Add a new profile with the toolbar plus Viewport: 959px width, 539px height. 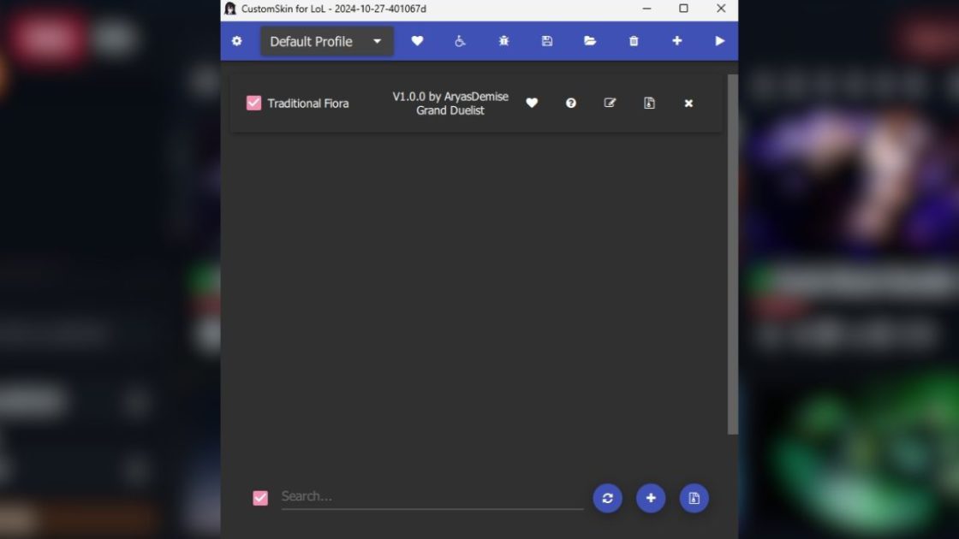[x=677, y=41]
